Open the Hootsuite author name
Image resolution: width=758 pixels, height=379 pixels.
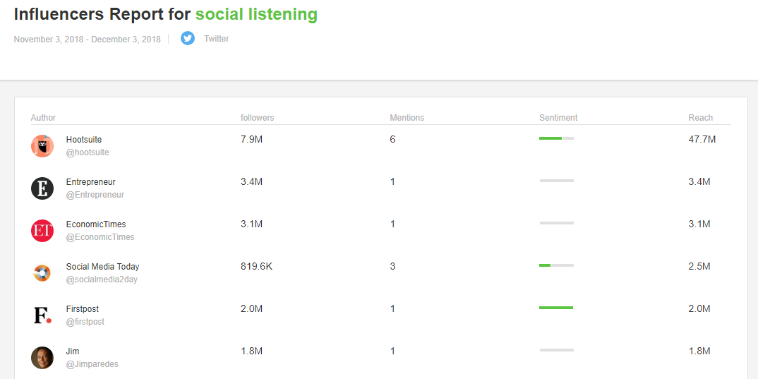coord(84,140)
